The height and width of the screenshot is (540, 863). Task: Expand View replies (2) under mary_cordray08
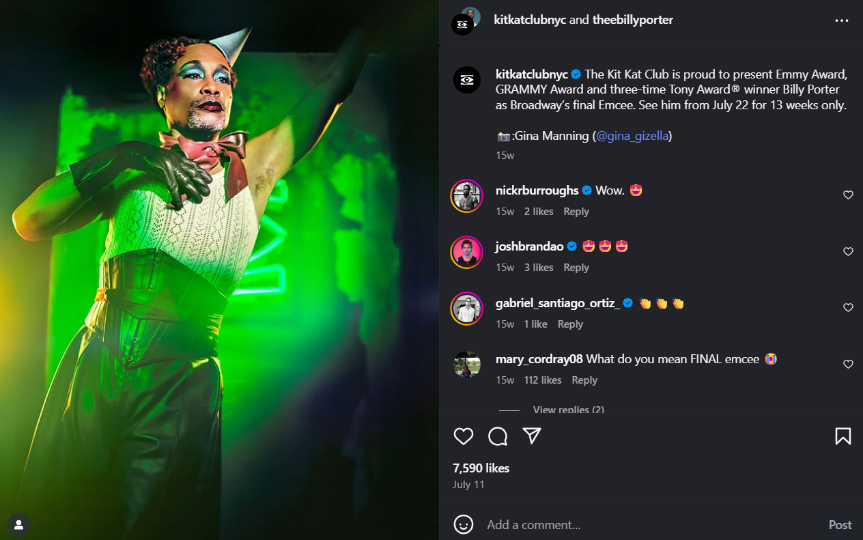coord(568,410)
